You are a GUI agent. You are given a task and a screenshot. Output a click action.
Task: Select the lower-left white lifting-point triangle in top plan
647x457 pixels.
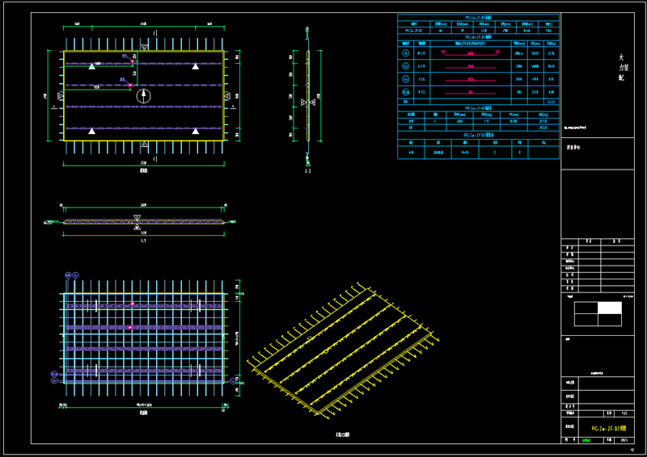[x=92, y=131]
